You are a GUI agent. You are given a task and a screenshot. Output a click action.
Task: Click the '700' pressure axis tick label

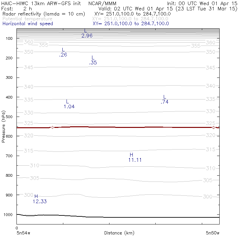point(9,156)
